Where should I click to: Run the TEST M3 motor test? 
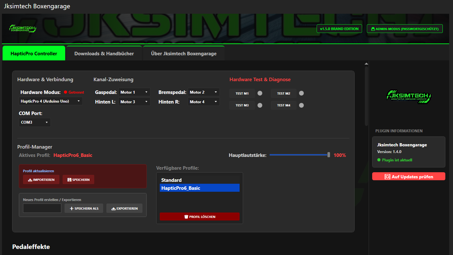(242, 105)
